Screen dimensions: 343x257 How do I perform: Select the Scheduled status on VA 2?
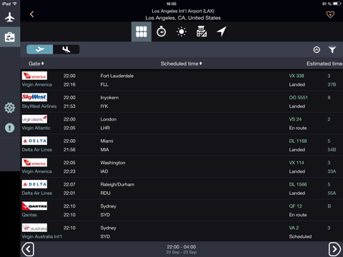[300, 236]
